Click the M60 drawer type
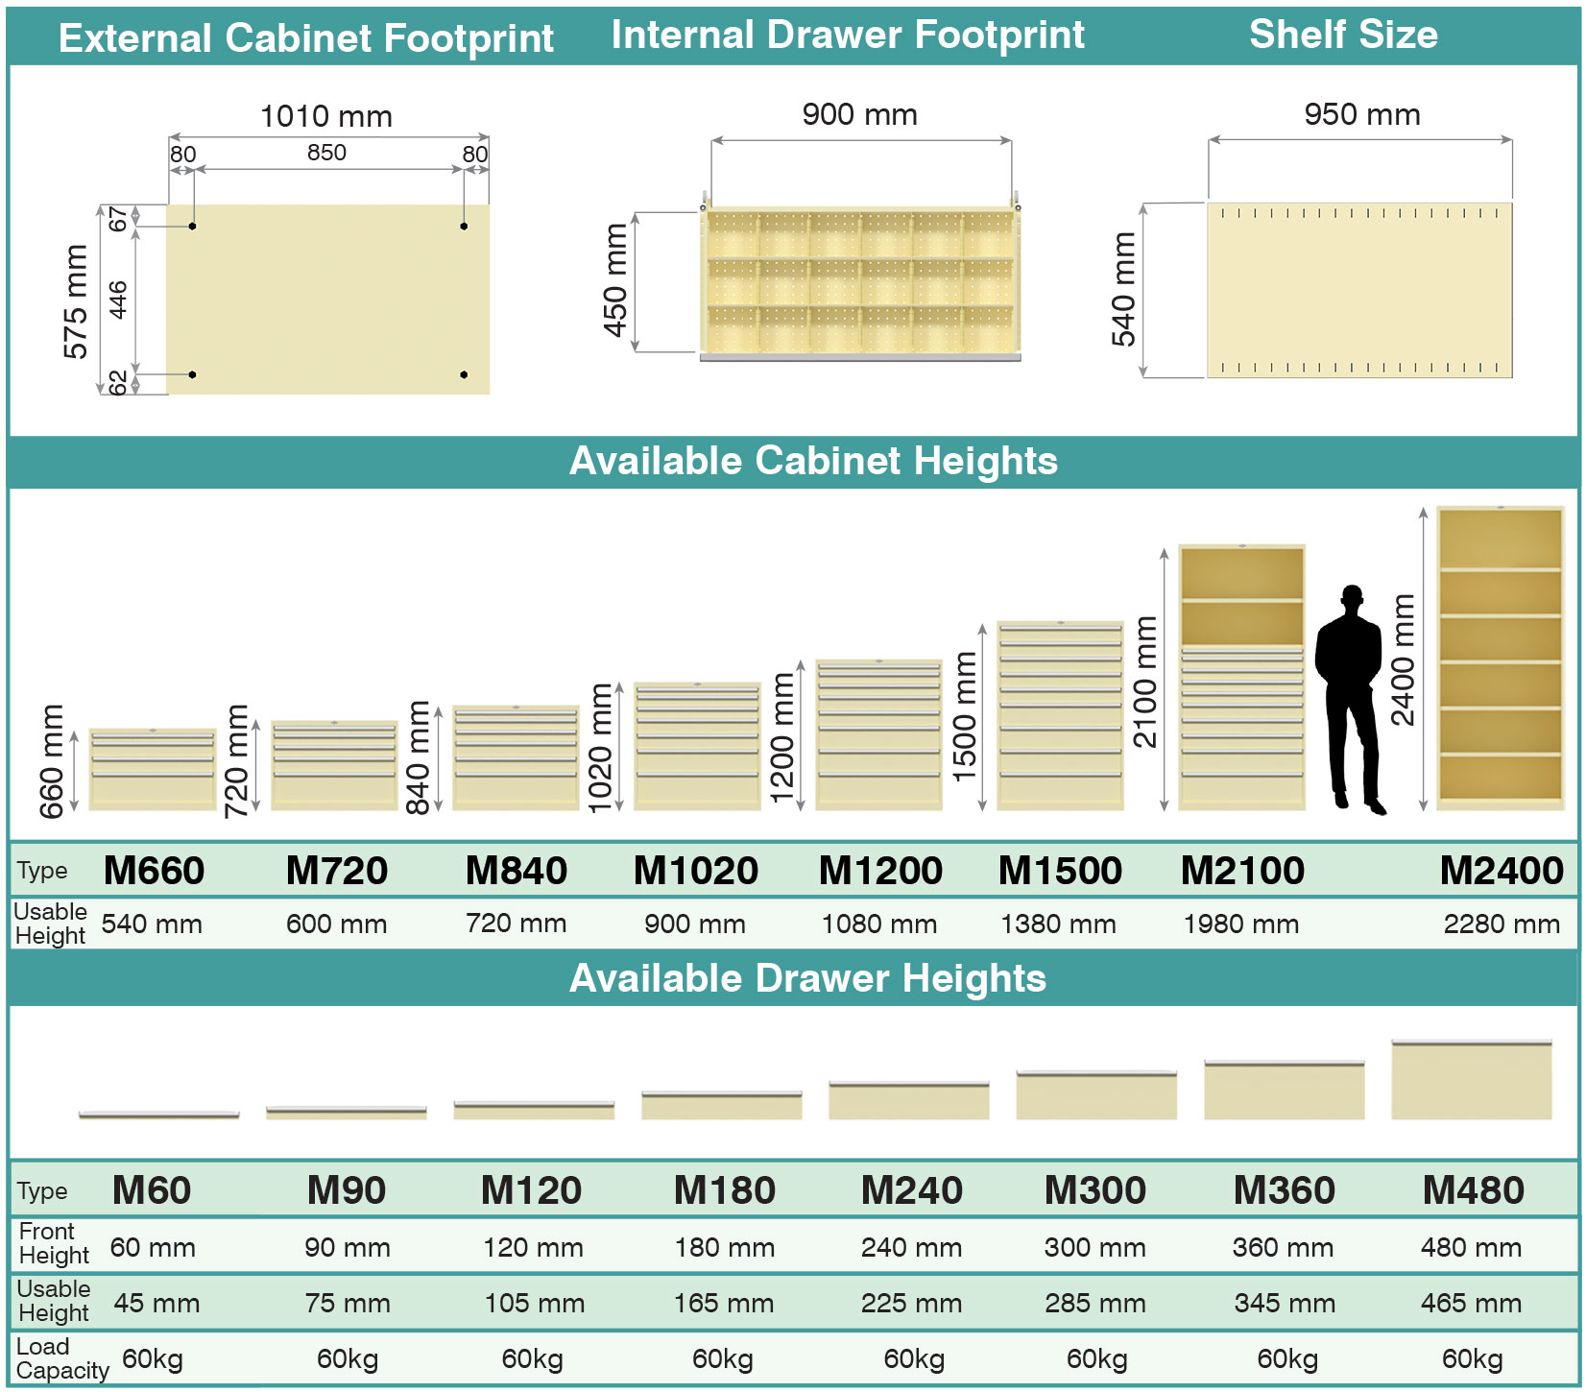1586x1392 pixels. 152,1190
